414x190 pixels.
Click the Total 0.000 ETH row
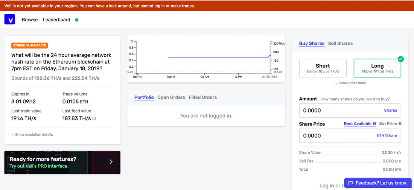350,169
